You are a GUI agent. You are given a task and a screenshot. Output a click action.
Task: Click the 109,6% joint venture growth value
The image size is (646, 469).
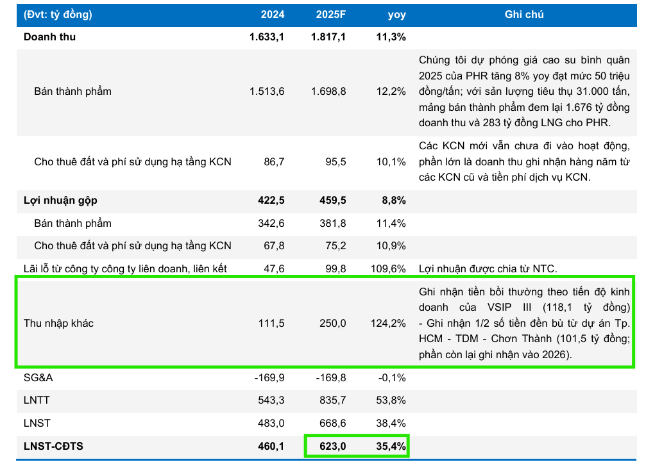tap(388, 268)
